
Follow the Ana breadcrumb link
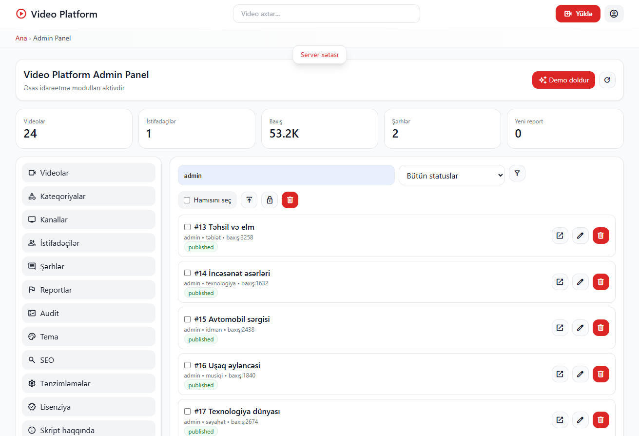pos(21,38)
